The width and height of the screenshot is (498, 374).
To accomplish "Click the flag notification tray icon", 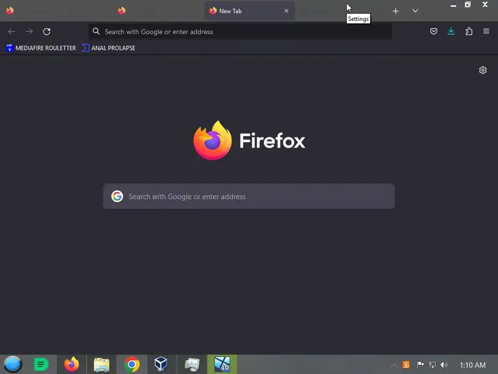I will pos(420,364).
